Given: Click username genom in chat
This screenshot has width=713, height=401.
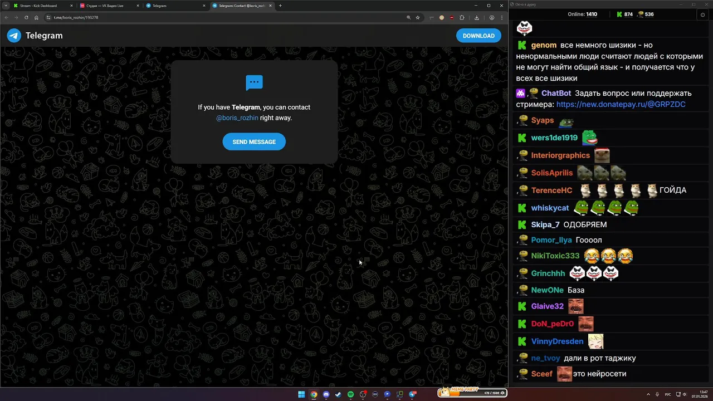Looking at the screenshot, I should pos(544,45).
